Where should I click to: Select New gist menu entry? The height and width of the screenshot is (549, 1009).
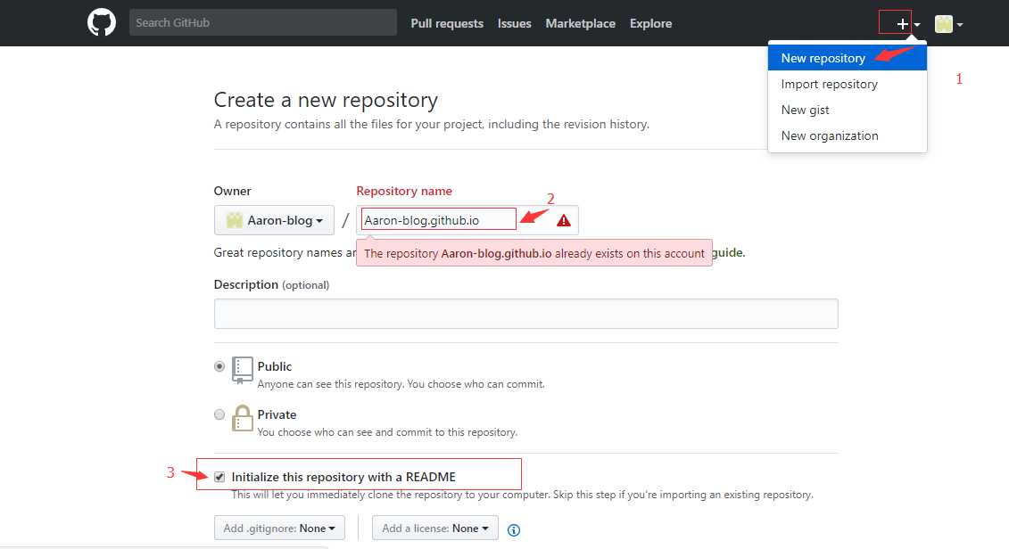[847, 110]
